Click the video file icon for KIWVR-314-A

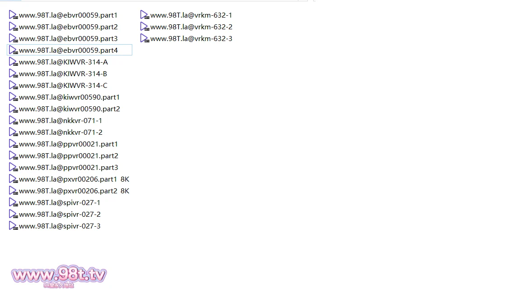tap(13, 62)
